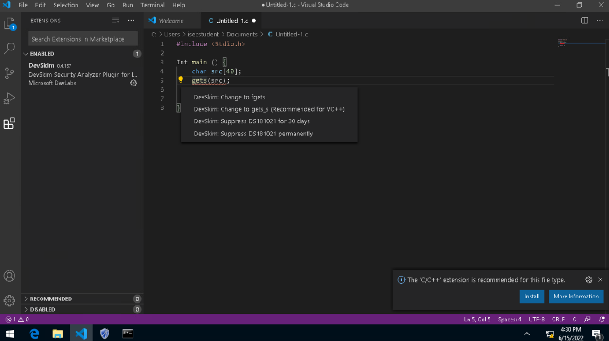Click isecstudent in the breadcrumb path
Screen dimensions: 609x341
pyautogui.click(x=203, y=34)
